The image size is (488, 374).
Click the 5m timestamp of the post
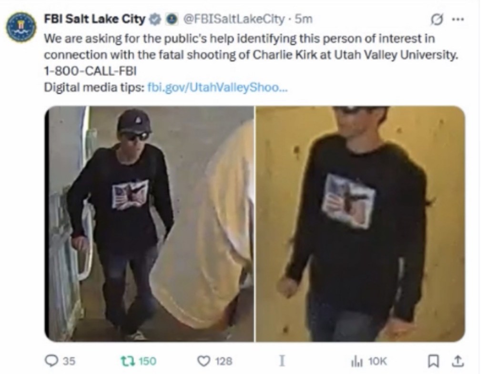(303, 19)
